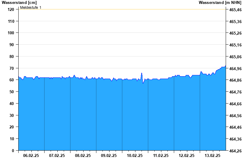Select the 07.02.25 date label

tap(57, 155)
